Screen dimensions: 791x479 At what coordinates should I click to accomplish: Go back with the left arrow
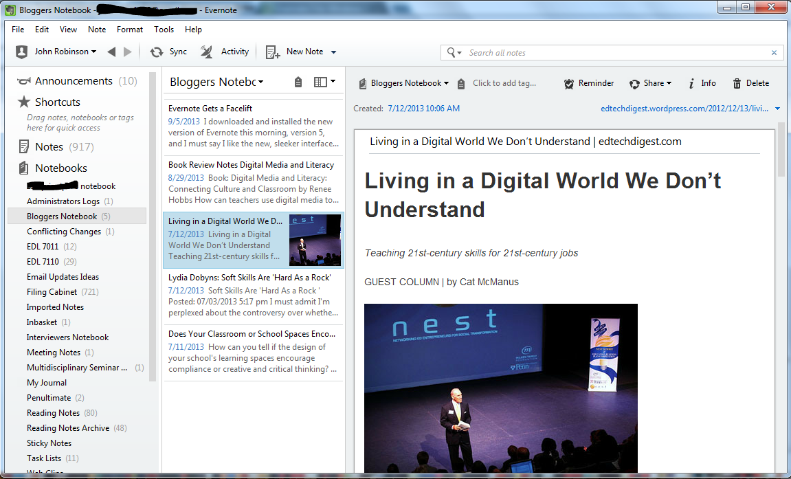pyautogui.click(x=111, y=52)
